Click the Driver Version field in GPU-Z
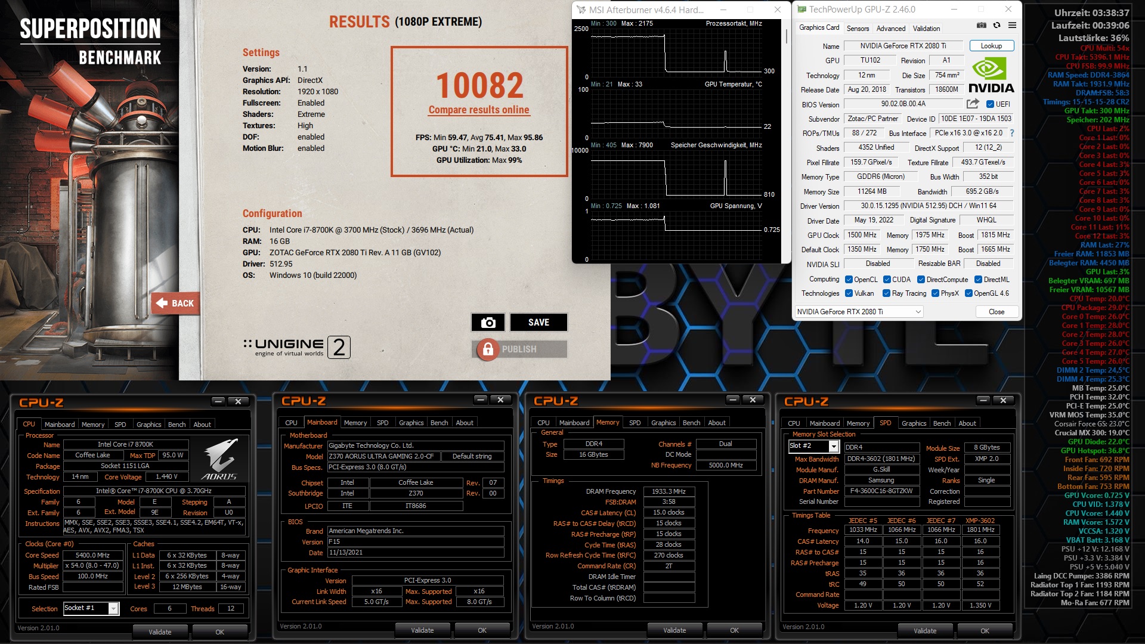The image size is (1145, 644). click(x=928, y=206)
